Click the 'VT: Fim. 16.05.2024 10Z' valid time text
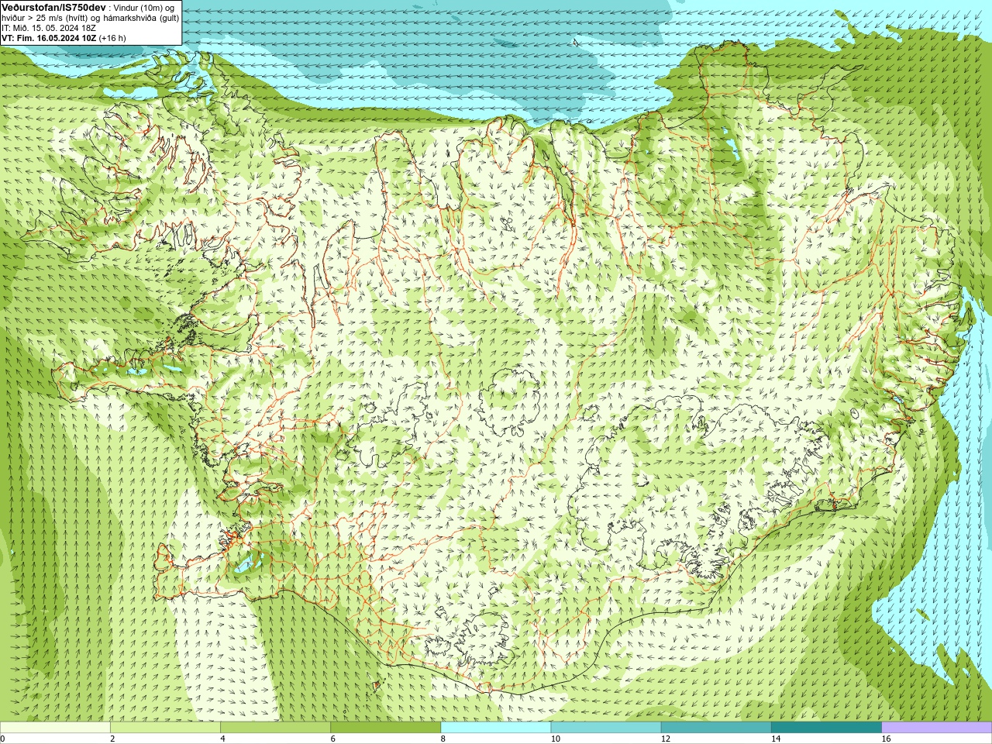Viewport: 992px width, 744px height. [49, 38]
